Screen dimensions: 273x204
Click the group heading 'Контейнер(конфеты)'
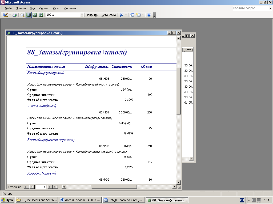pos(46,73)
